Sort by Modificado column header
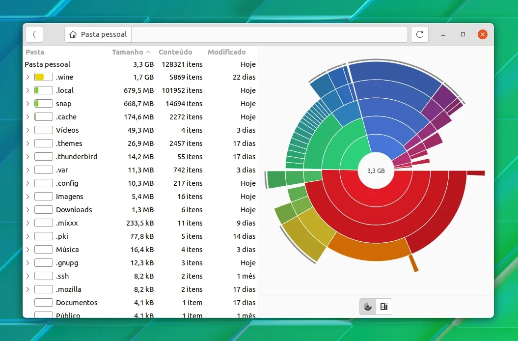 coord(227,52)
